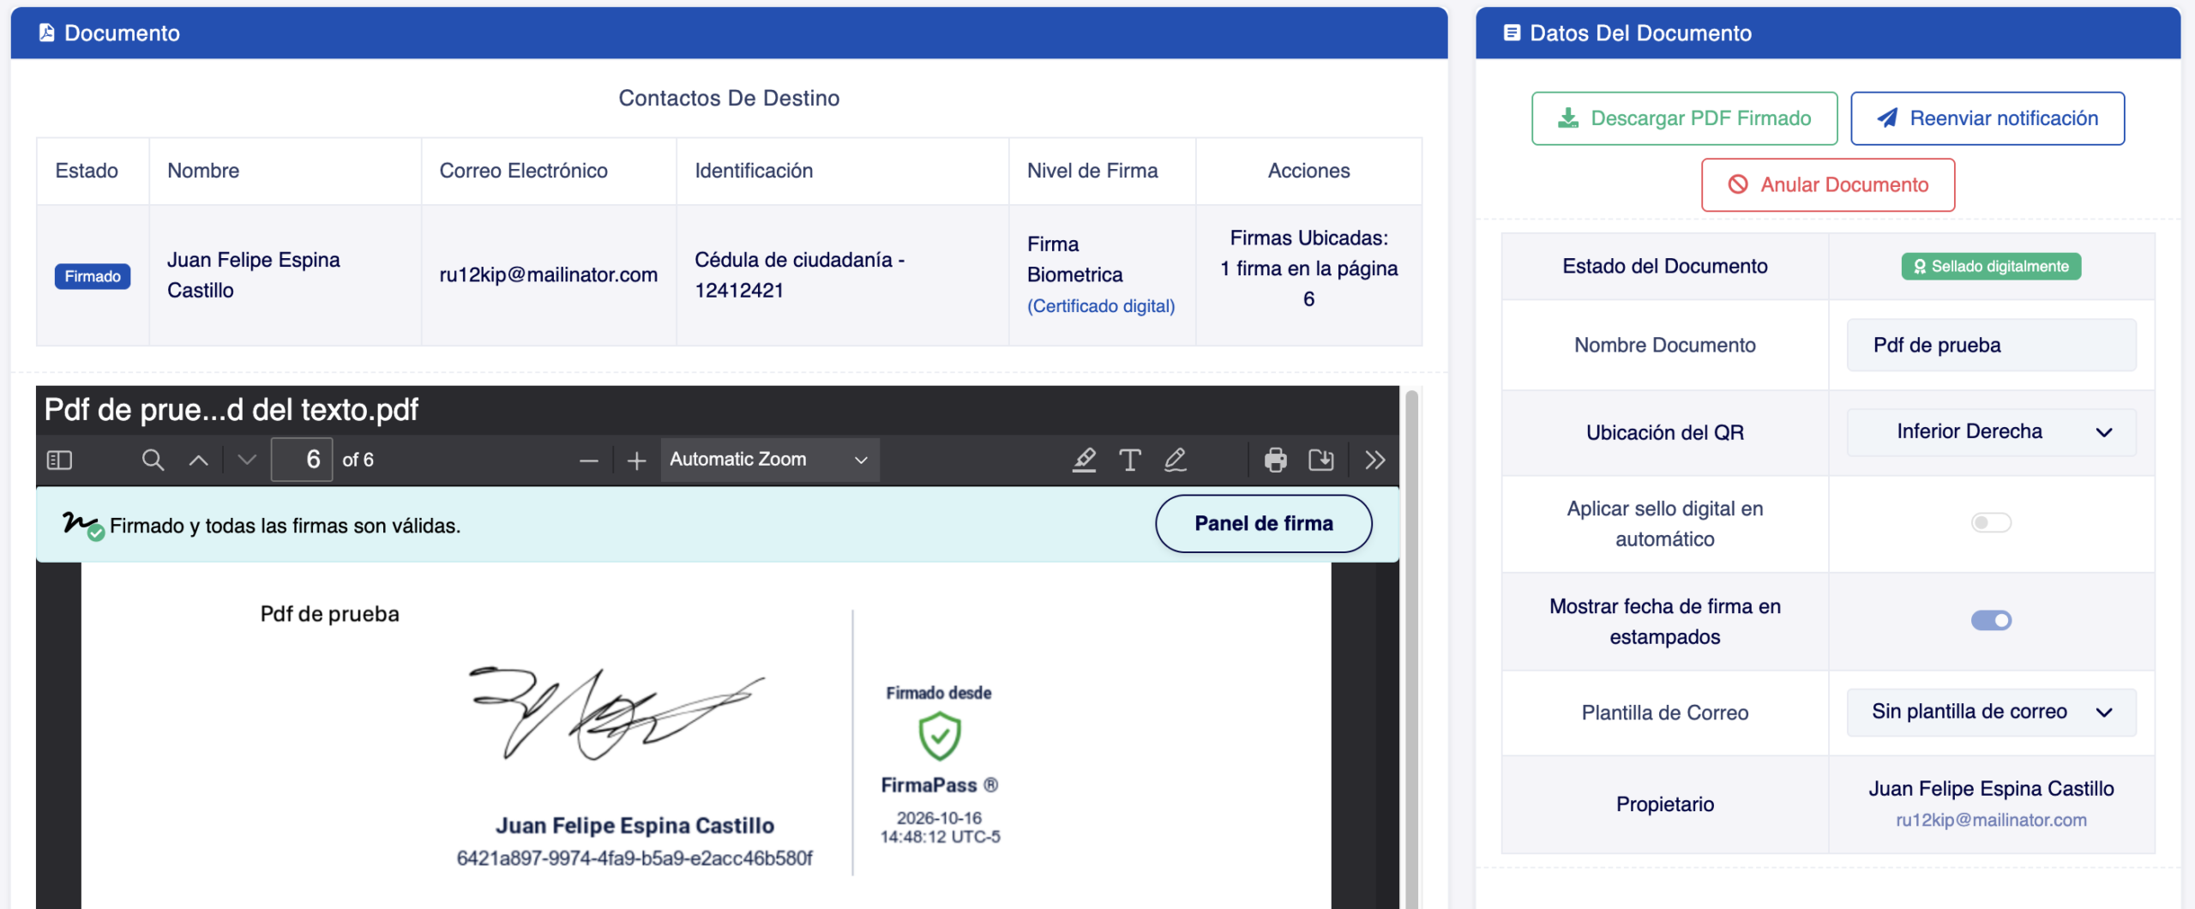Click Anular Documento button
This screenshot has width=2195, height=909.
1827,184
